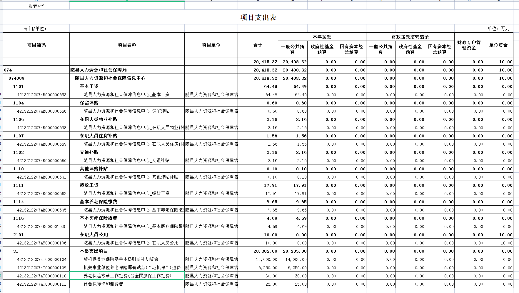The image size is (519, 293).
Task: Click the 在职人员公用 category cell
Action: tap(127, 235)
